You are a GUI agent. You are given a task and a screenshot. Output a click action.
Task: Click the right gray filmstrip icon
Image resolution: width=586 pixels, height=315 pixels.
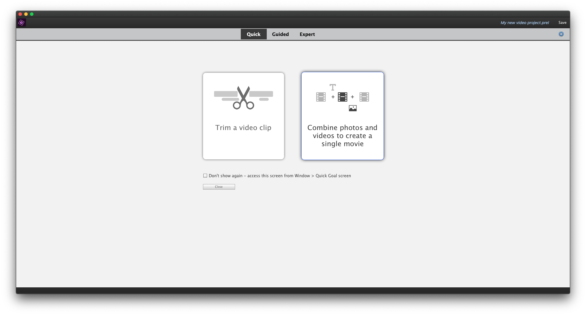(364, 97)
